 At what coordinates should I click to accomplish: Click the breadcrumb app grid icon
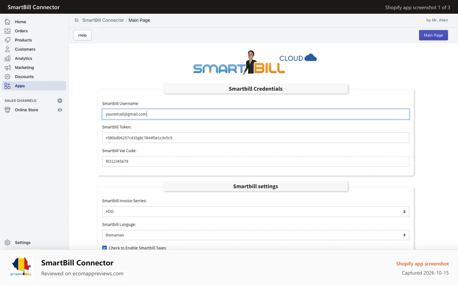[77, 20]
